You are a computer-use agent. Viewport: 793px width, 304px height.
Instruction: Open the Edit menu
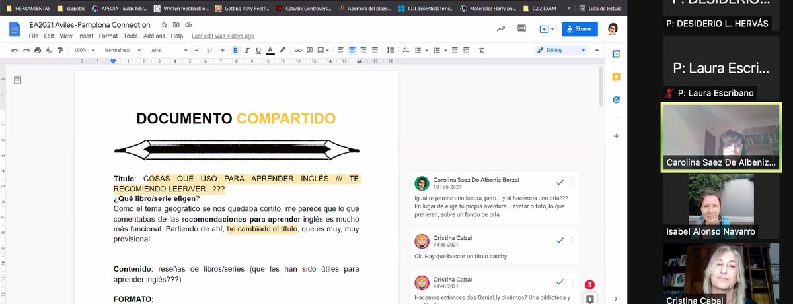[x=50, y=36]
